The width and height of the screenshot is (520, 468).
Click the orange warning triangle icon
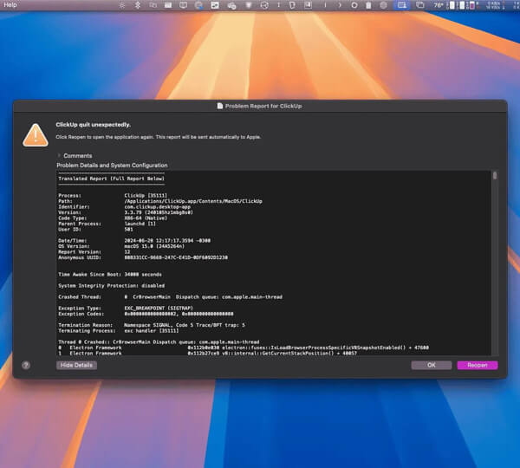pos(36,135)
